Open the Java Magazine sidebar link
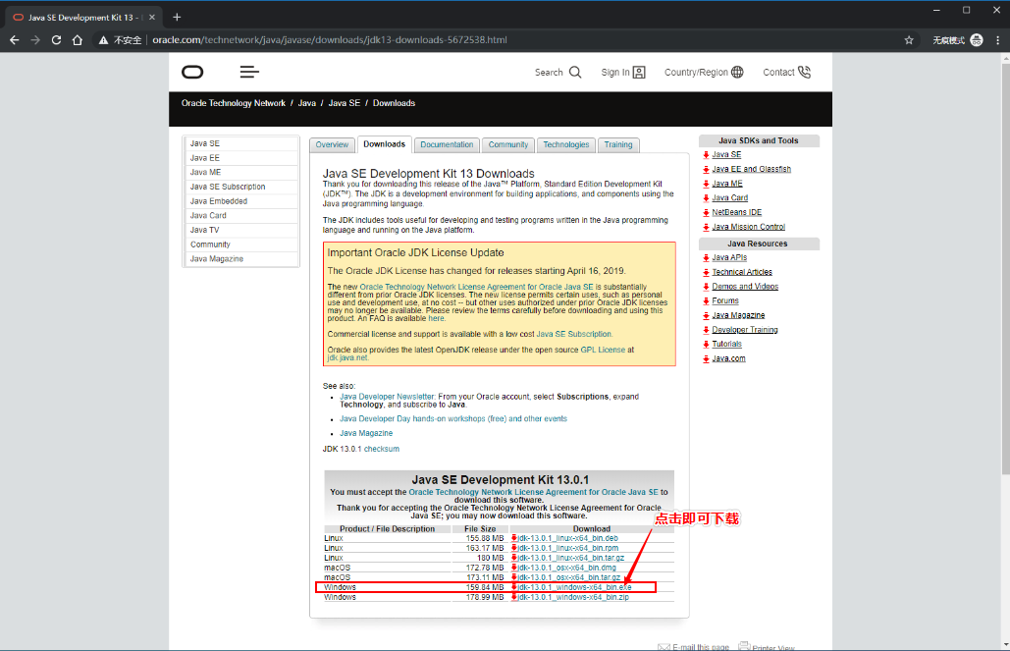 coord(215,258)
